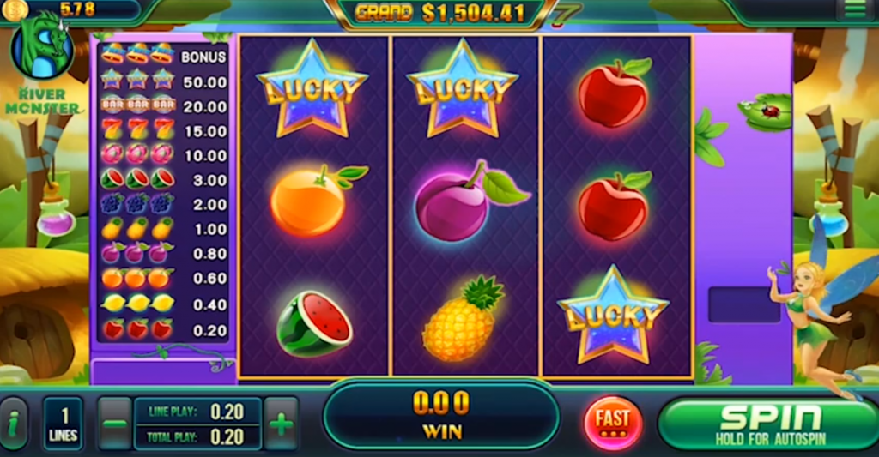Select the triple sevens 15.00 paytable row
879x457 pixels.
164,130
